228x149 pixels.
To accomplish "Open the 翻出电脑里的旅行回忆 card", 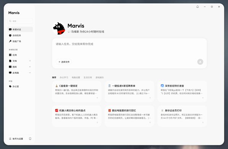I will [x=129, y=116].
